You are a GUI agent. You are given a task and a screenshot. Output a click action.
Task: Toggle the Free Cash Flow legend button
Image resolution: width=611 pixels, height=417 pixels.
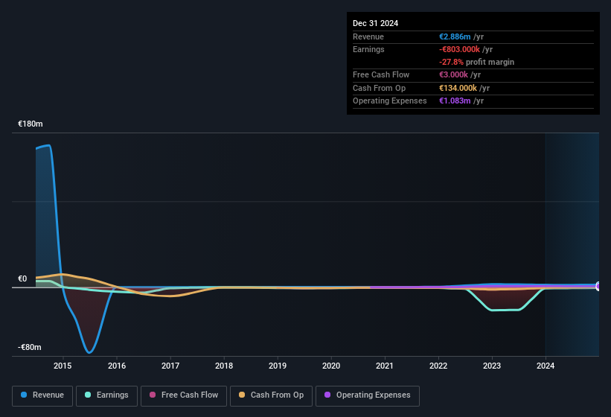[x=184, y=396]
